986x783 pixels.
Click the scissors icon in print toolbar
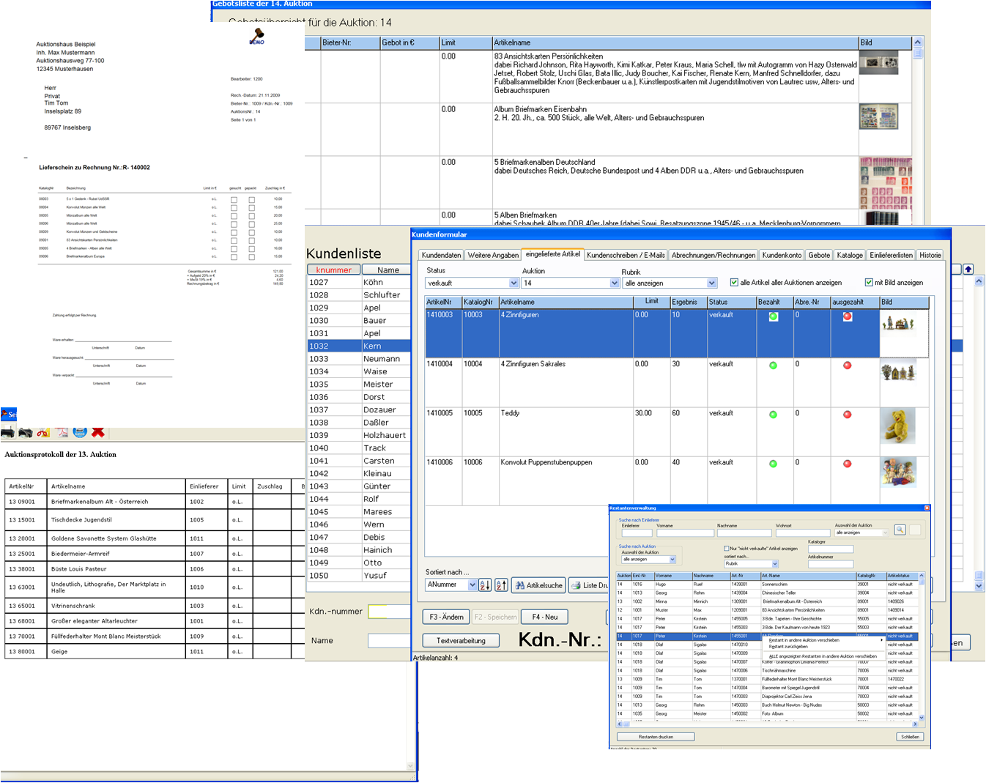point(43,432)
